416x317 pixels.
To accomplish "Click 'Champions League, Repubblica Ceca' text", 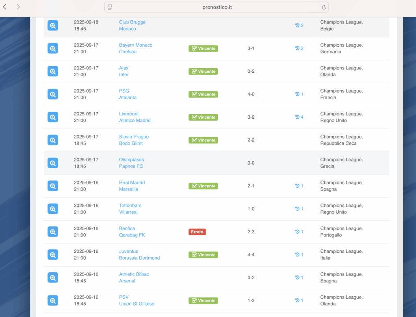I will click(x=341, y=140).
